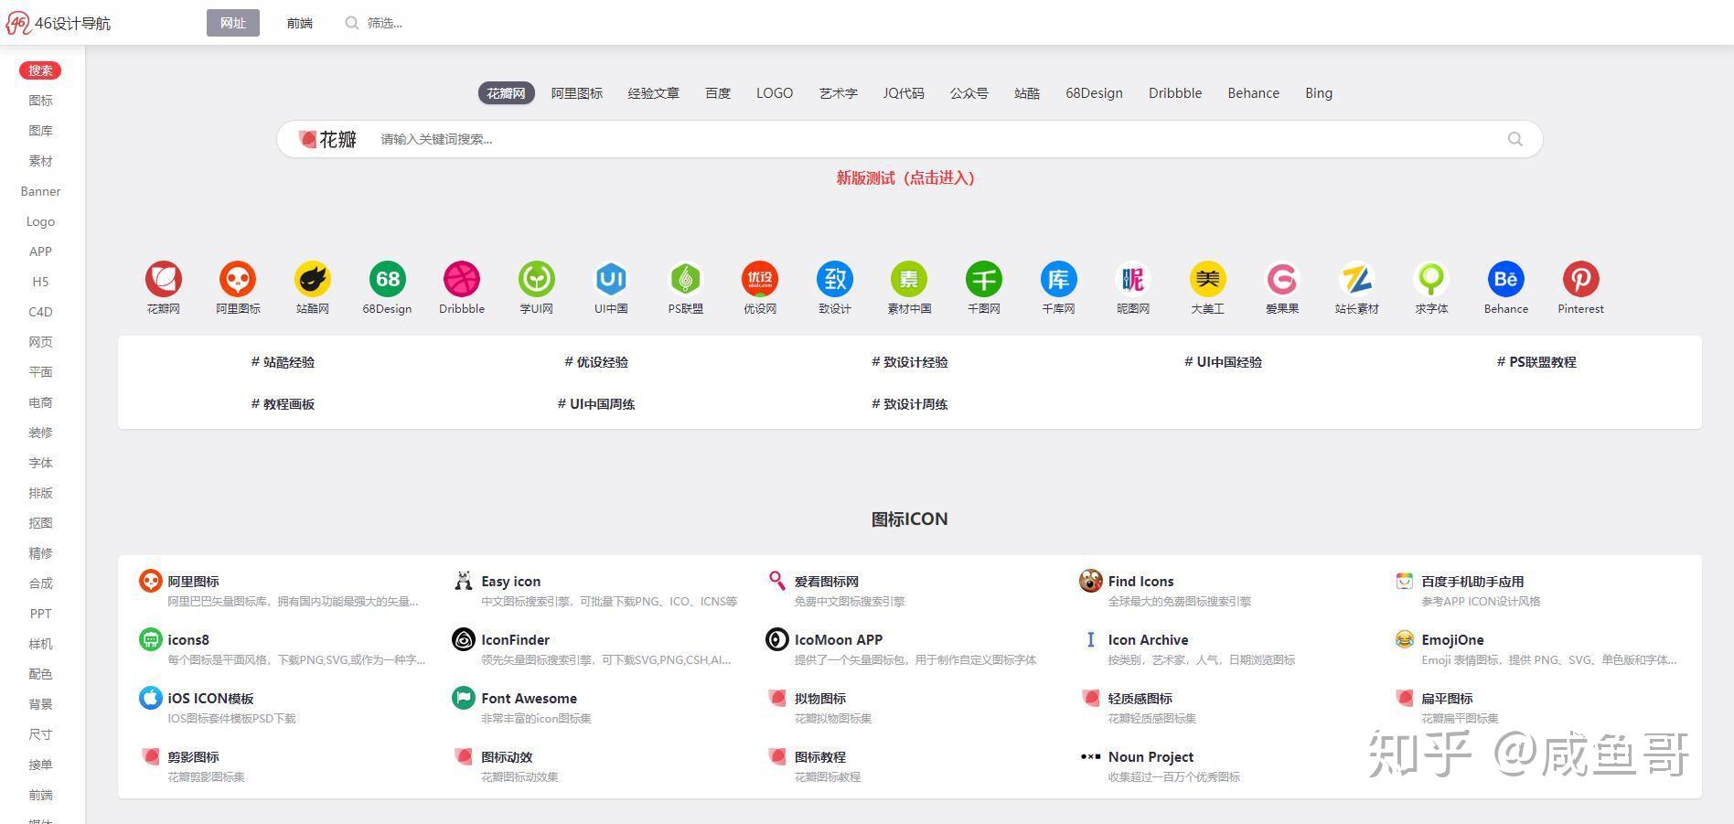
Task: Go to 搜索 in the sidebar
Action: [x=40, y=70]
